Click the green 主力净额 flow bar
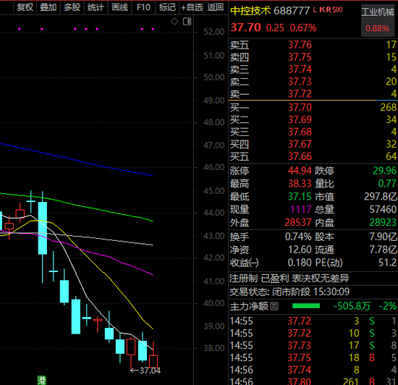The height and width of the screenshot is (385, 398). (x=306, y=306)
